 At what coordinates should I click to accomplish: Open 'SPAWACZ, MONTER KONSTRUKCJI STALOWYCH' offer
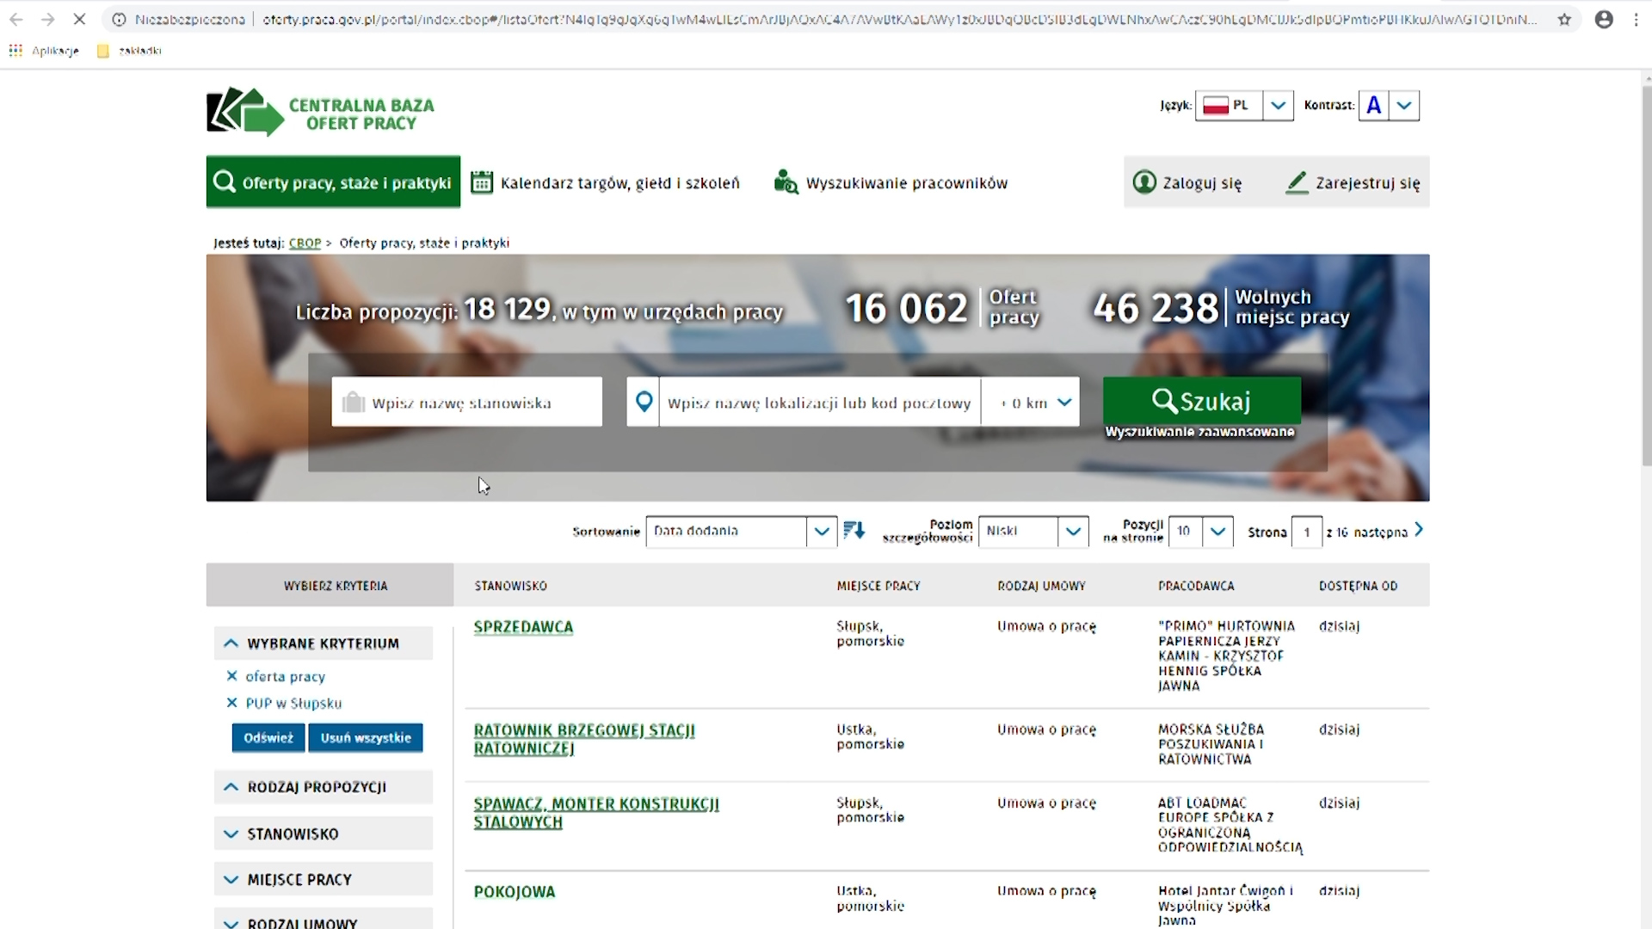[x=596, y=813]
